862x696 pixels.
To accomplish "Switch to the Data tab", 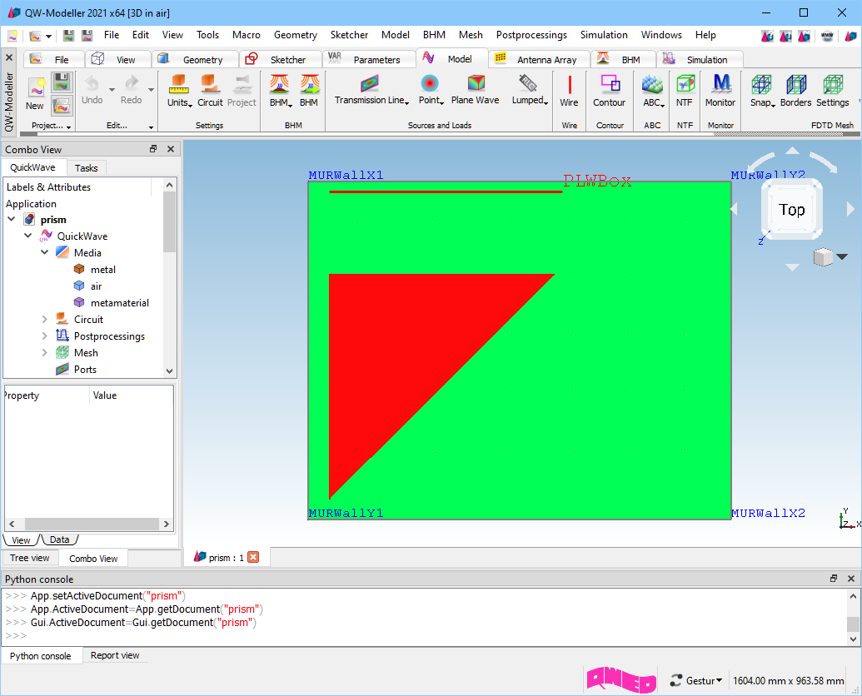I will point(59,539).
